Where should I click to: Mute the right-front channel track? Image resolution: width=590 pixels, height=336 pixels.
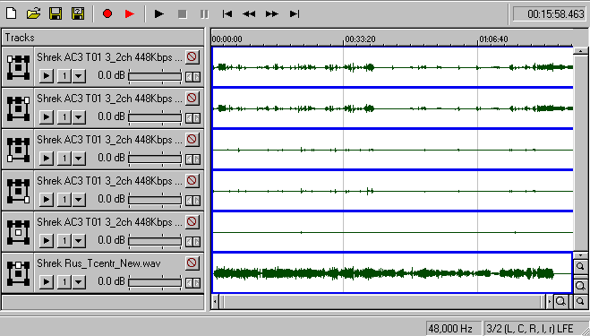pos(192,98)
